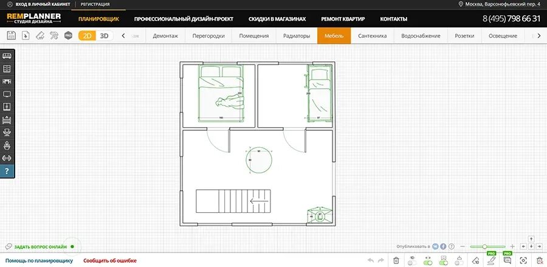This screenshot has width=547, height=267.
Task: Click the zoom in plus button
Action: 512,247
